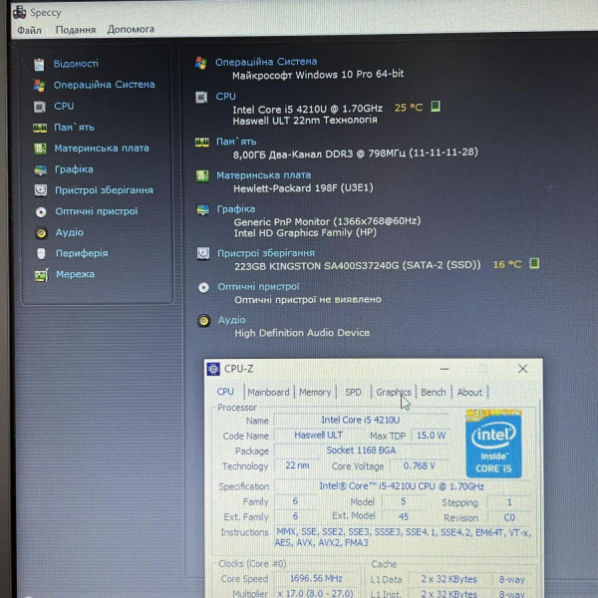
Task: Click the CPU chip icon in sidebar
Action: tap(40, 107)
